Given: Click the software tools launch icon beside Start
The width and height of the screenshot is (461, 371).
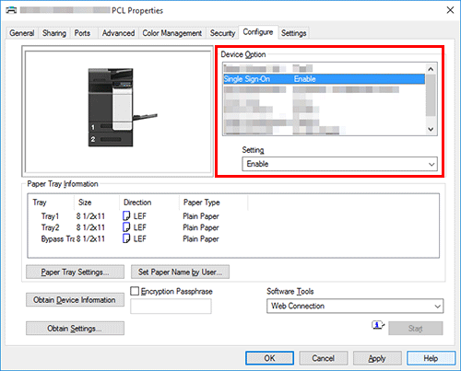Looking at the screenshot, I should coord(378,325).
